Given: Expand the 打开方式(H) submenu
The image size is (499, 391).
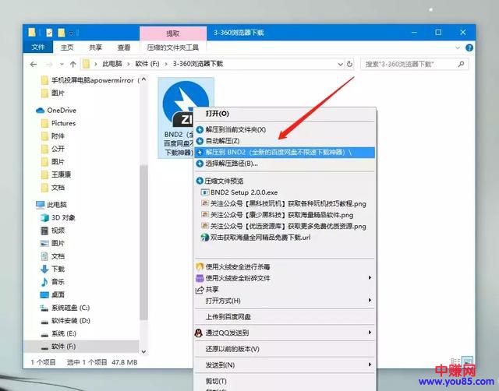Looking at the screenshot, I should point(285,301).
